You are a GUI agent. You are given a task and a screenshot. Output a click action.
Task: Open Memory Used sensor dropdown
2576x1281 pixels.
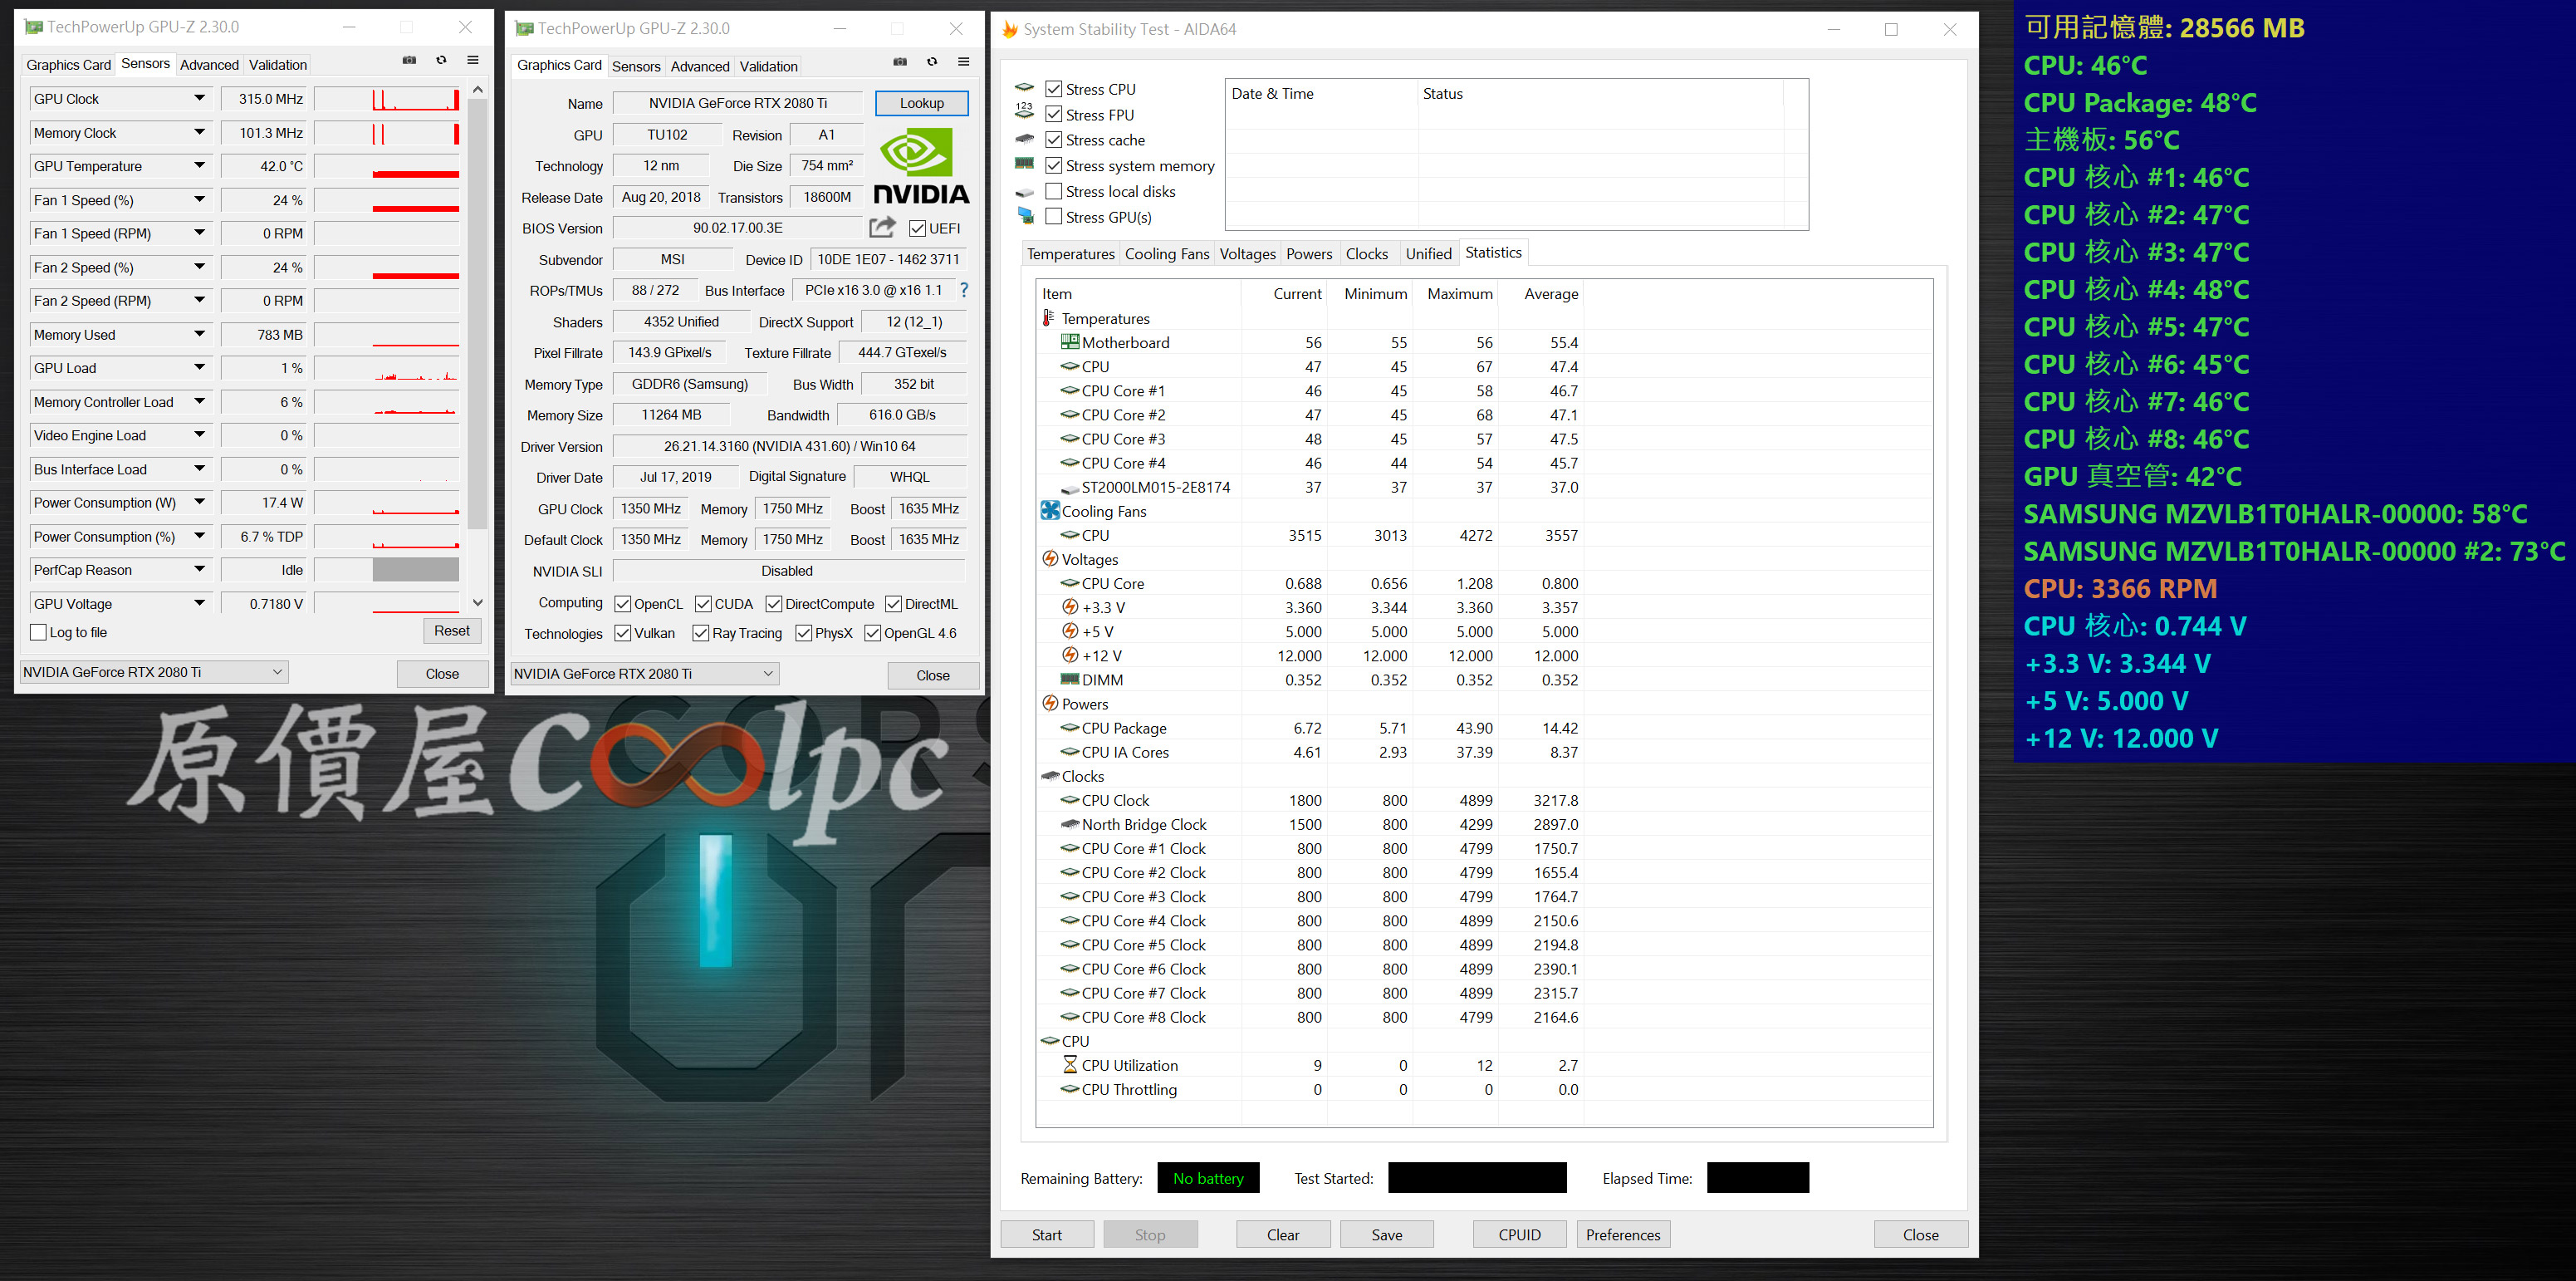[199, 334]
